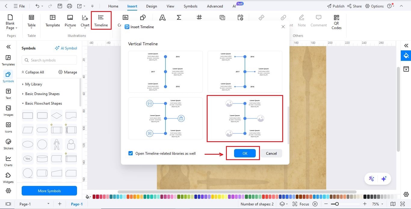Open the AI tab
The width and height of the screenshot is (411, 209).
click(234, 6)
